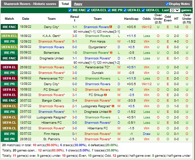Open Bohemians team link

click(51, 52)
